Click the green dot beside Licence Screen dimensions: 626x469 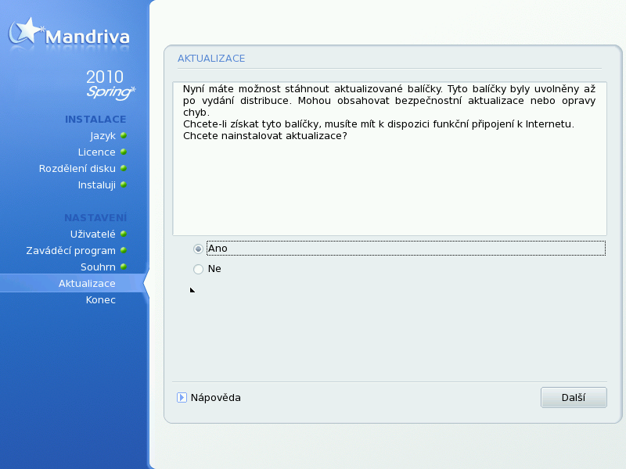[124, 152]
